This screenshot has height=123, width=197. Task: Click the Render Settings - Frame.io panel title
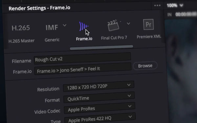[x=39, y=8]
